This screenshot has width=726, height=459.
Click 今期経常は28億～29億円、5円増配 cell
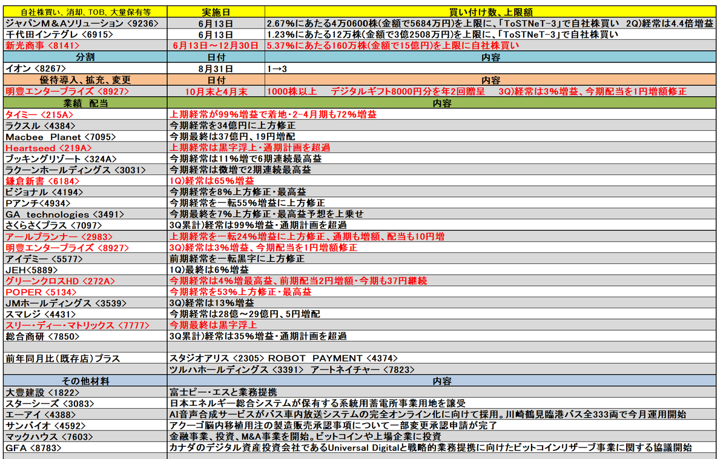441,314
